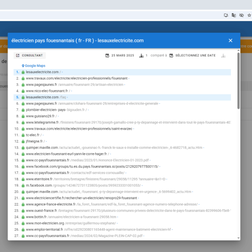Screen dimensions: 252x252
Task: Click the browser translate page icon
Action: click(234, 15)
